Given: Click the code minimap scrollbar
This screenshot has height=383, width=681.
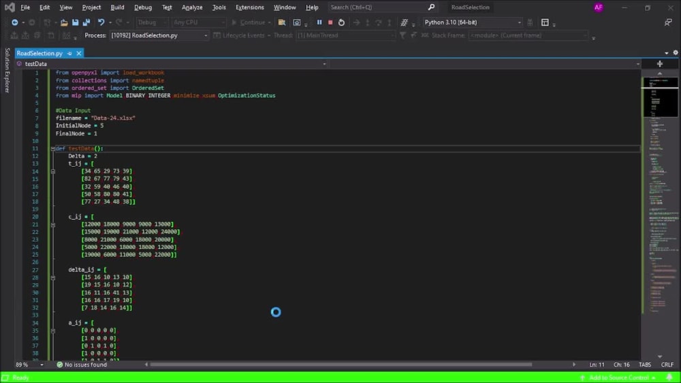Looking at the screenshot, I should [x=660, y=215].
